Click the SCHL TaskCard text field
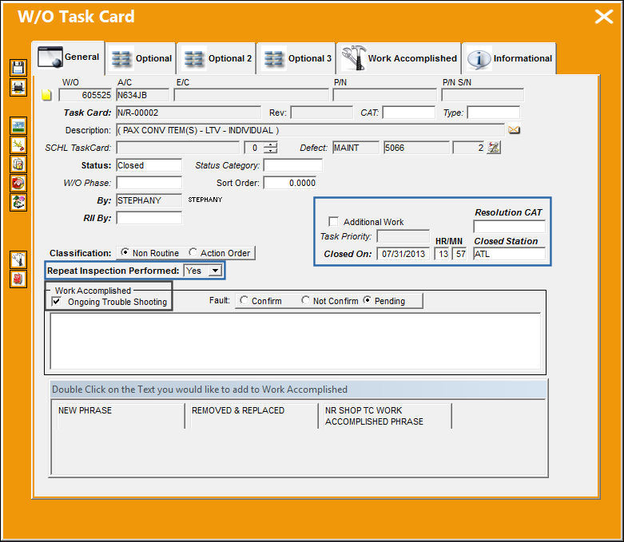Viewport: 624px width, 542px height. (178, 148)
